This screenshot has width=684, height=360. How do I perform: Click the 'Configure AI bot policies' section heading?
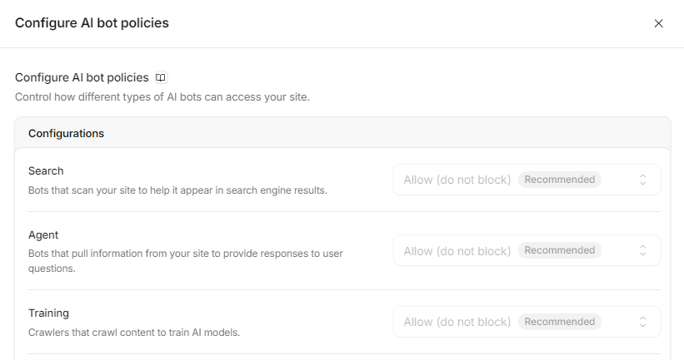click(x=82, y=77)
